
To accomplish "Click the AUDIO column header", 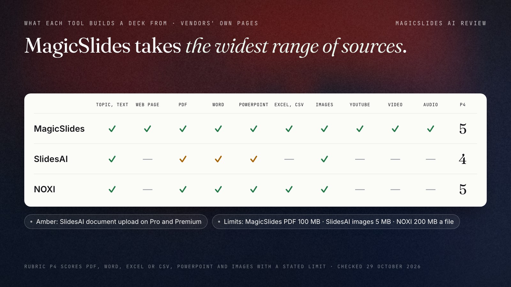I will coord(431,105).
